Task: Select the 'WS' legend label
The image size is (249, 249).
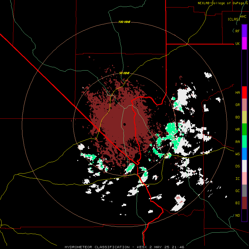Action: (x=237, y=154)
